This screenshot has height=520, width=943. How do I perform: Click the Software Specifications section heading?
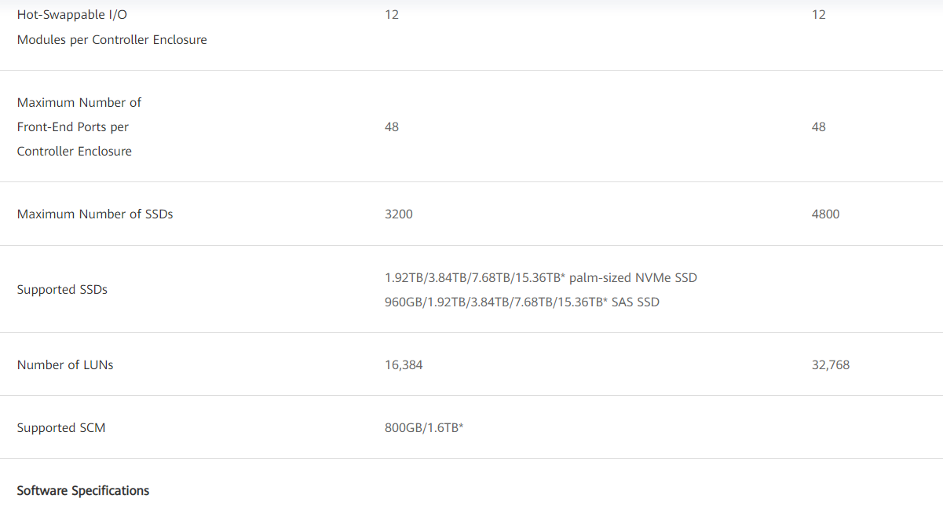click(83, 490)
